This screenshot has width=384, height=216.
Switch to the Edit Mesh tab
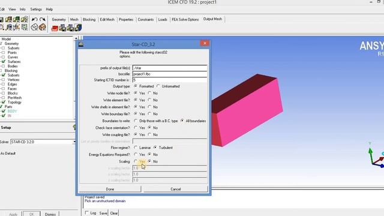point(107,19)
